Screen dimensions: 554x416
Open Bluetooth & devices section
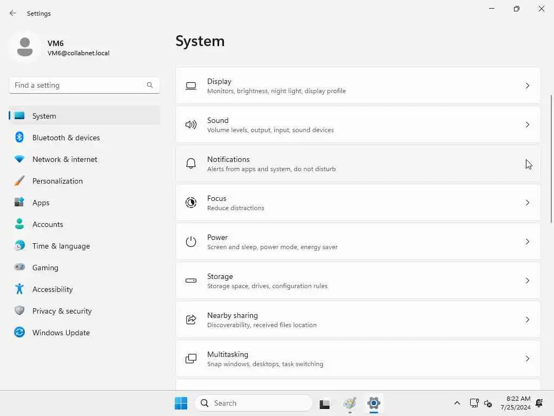[x=84, y=137]
